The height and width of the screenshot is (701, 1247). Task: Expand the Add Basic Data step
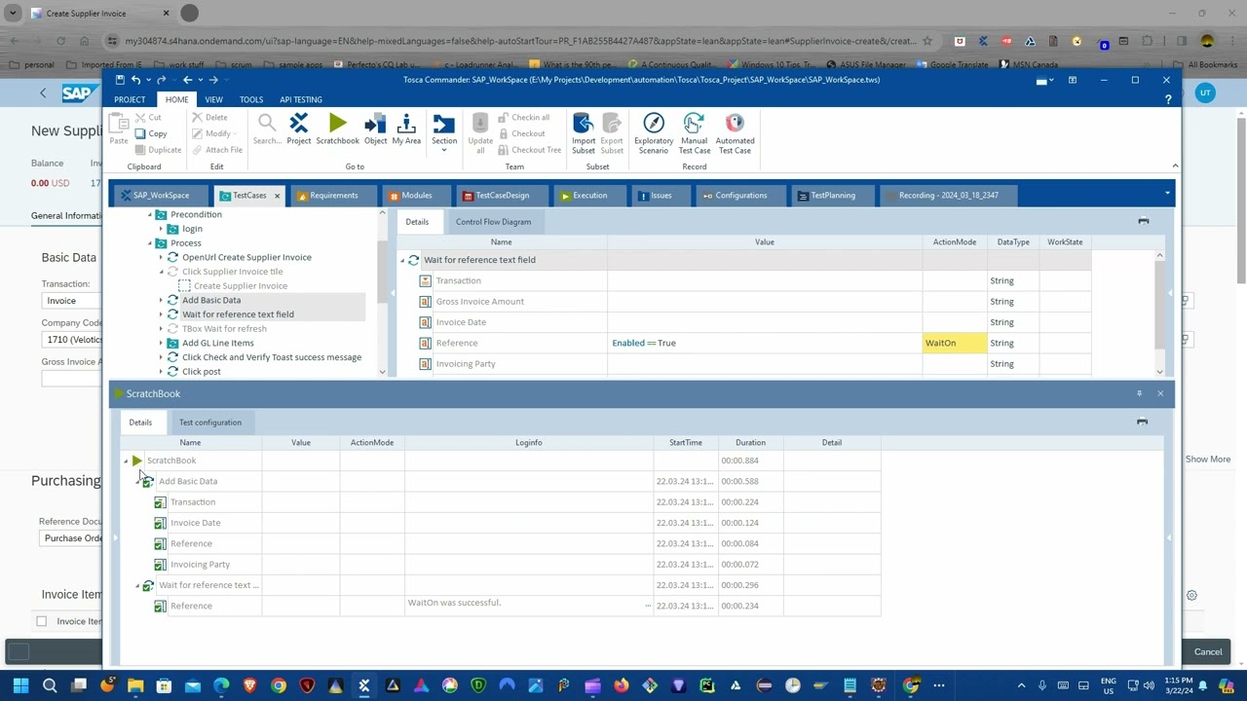click(161, 300)
